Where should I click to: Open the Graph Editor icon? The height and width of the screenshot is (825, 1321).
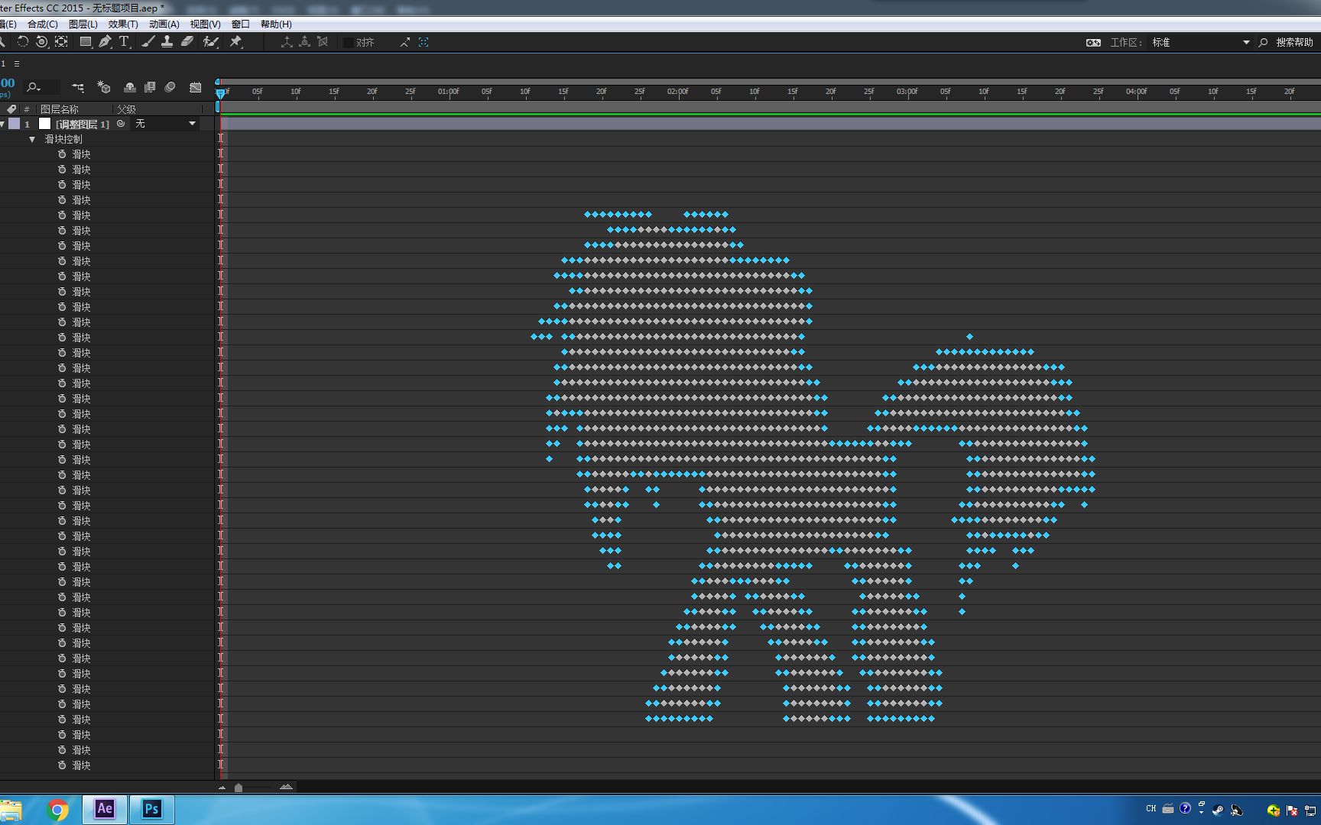pyautogui.click(x=196, y=87)
